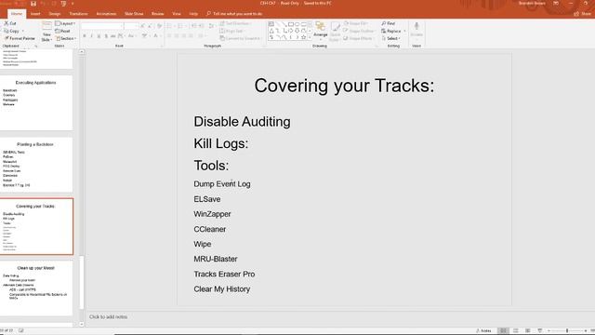
Task: Click the slide title Covering your Tracks
Action: click(x=344, y=86)
